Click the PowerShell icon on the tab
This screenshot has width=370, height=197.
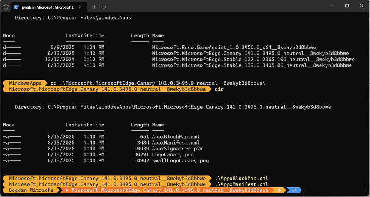(16, 7)
